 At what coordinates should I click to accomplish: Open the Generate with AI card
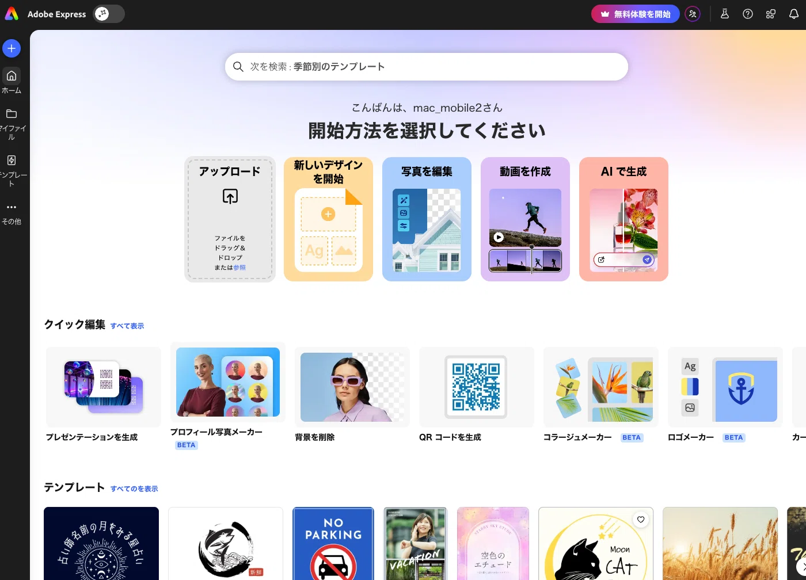(x=623, y=219)
